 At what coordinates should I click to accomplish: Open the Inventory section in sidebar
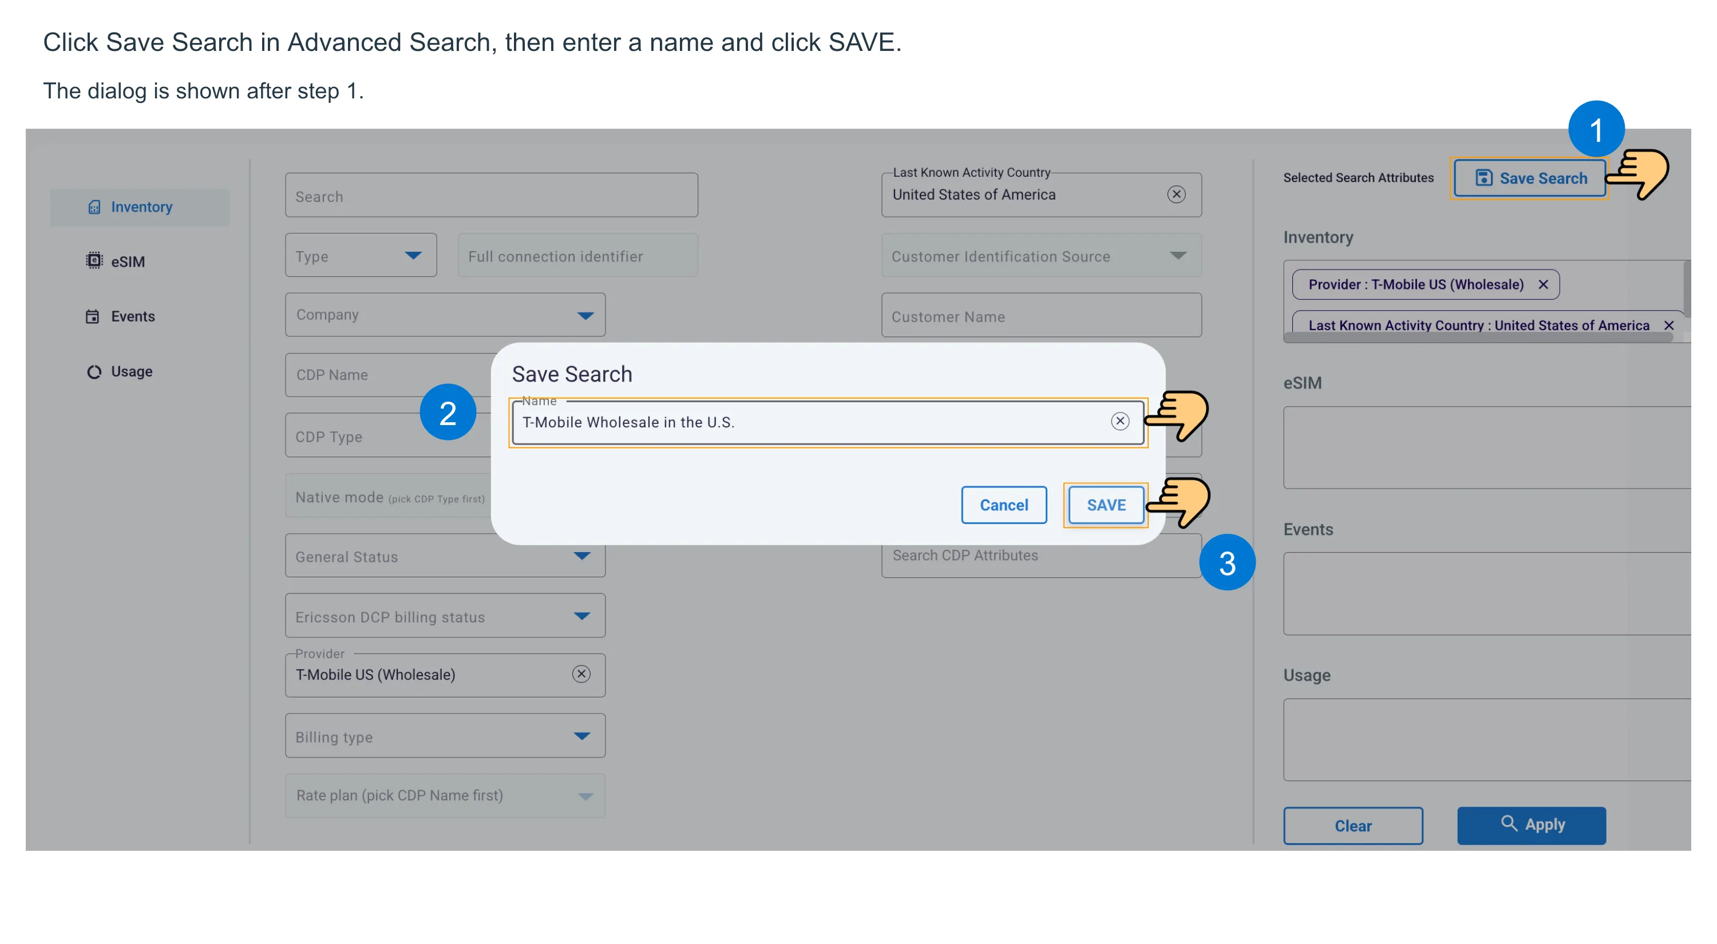[x=140, y=207]
